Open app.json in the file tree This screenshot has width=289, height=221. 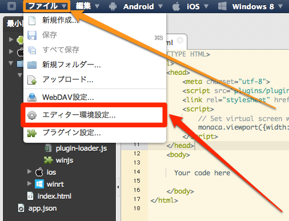click(42, 208)
